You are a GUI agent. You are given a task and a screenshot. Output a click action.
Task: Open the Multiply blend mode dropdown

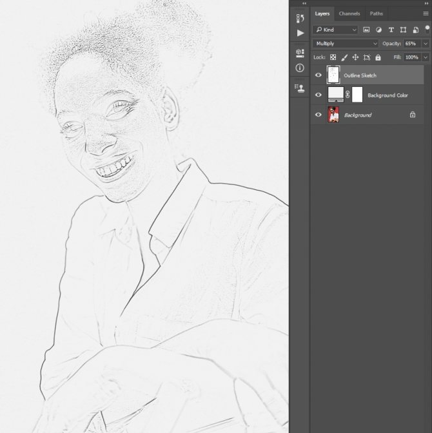click(346, 44)
